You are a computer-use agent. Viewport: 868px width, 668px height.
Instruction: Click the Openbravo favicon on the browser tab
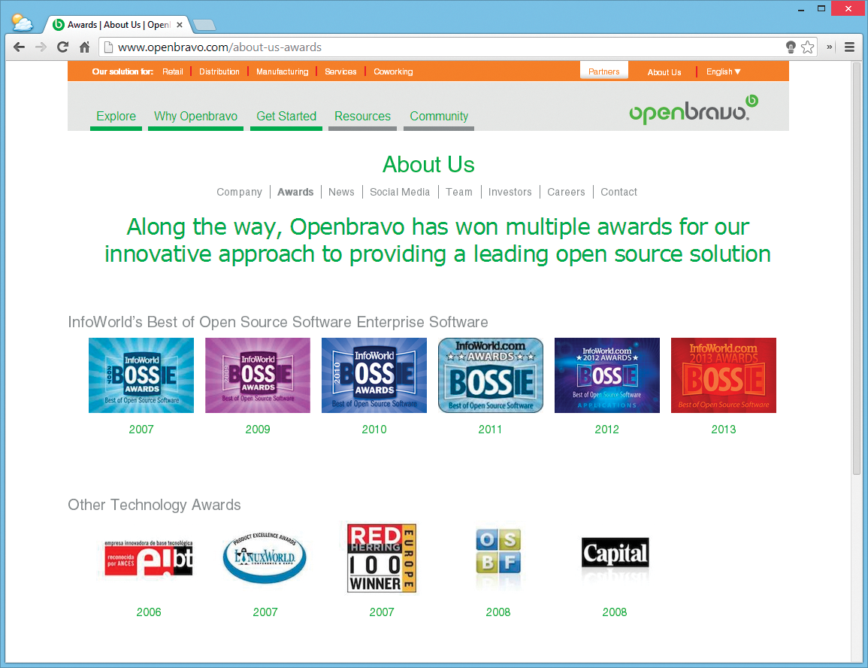[58, 23]
